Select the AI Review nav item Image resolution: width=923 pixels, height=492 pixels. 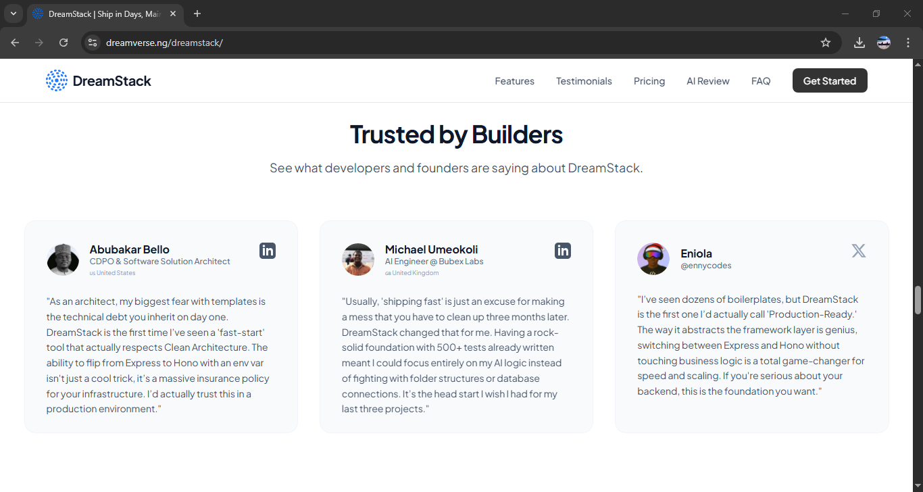click(x=707, y=80)
